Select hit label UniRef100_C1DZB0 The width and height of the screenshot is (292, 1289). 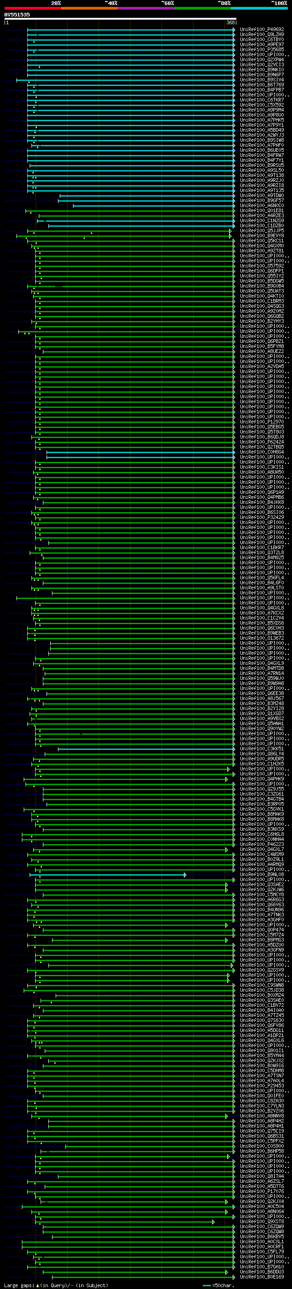click(x=262, y=226)
